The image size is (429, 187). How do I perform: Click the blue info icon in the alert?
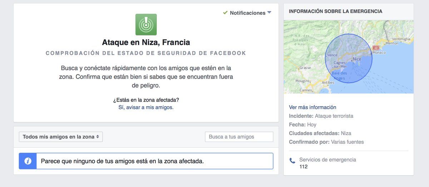[28, 161]
